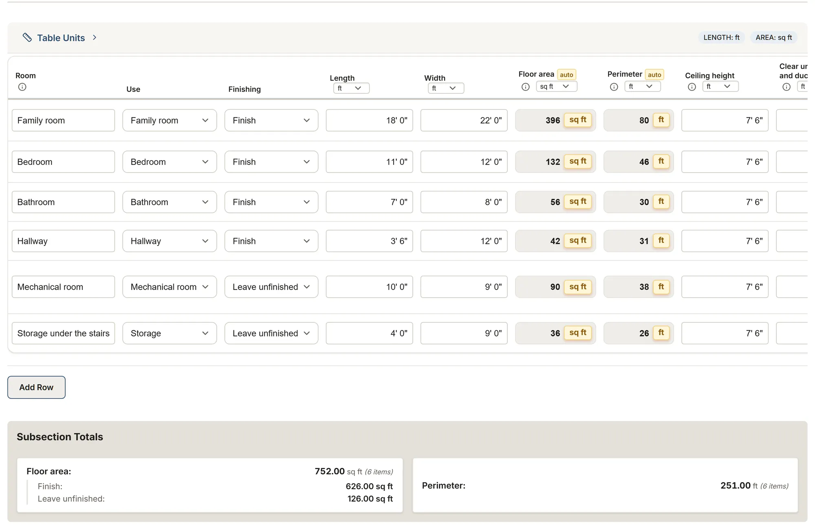The width and height of the screenshot is (815, 529).
Task: Click the Family room length field
Action: point(369,120)
